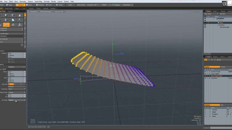
Task: Open the Shape Preset dropdown
Action: [x=17, y=92]
